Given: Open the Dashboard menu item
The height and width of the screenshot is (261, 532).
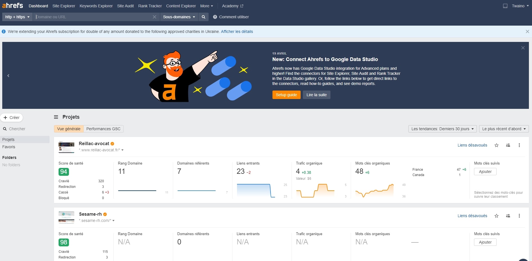Looking at the screenshot, I should tap(38, 6).
